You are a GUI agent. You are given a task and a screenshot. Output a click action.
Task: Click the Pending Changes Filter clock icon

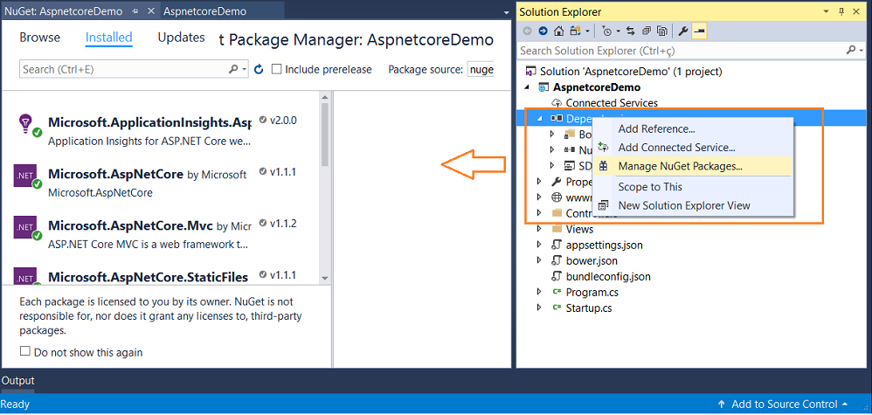607,31
